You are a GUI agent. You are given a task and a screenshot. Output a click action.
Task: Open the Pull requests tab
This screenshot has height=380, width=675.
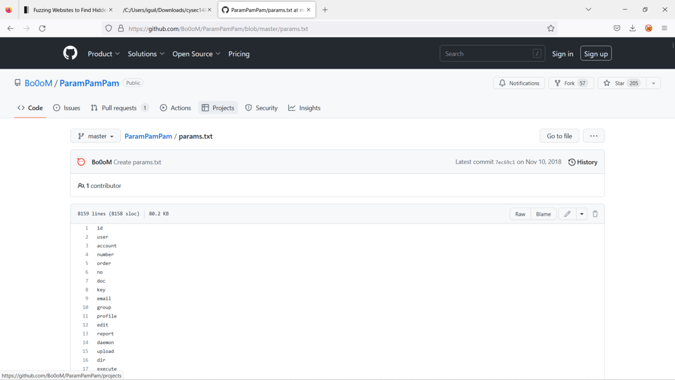click(120, 108)
